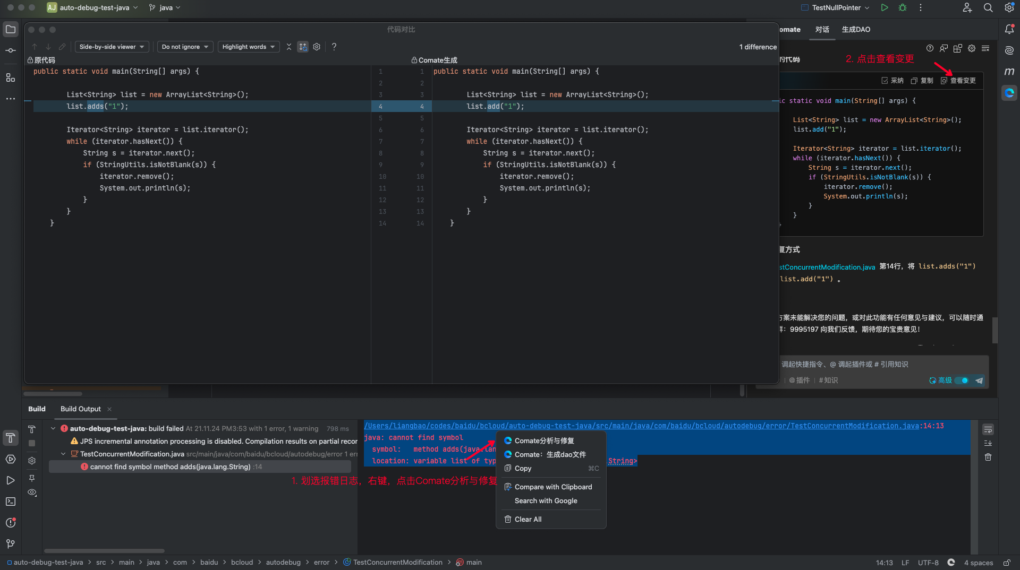Choose Search with Google
This screenshot has width=1020, height=570.
(551, 500)
